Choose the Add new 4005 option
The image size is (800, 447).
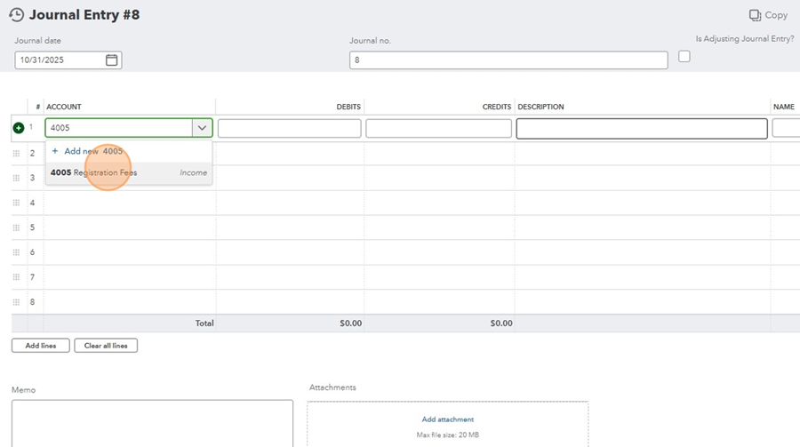click(87, 151)
